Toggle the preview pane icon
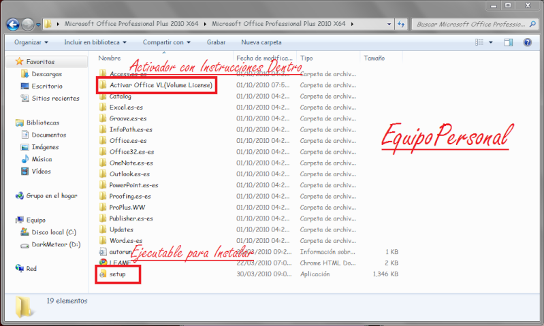Viewport: 544px width, 326px height. [x=509, y=42]
